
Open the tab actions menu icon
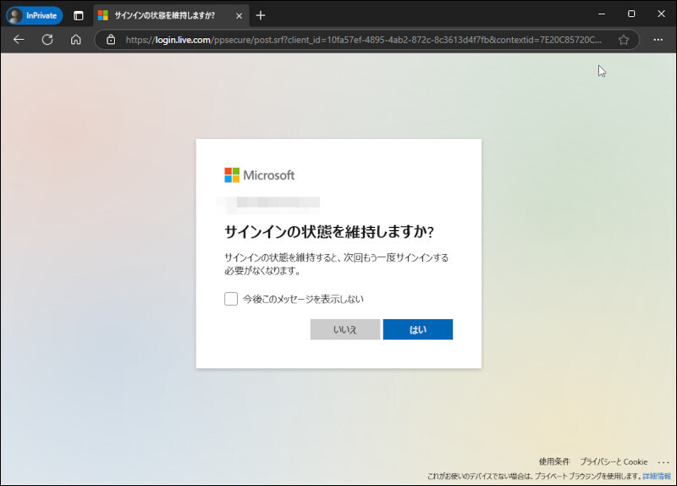[x=78, y=15]
